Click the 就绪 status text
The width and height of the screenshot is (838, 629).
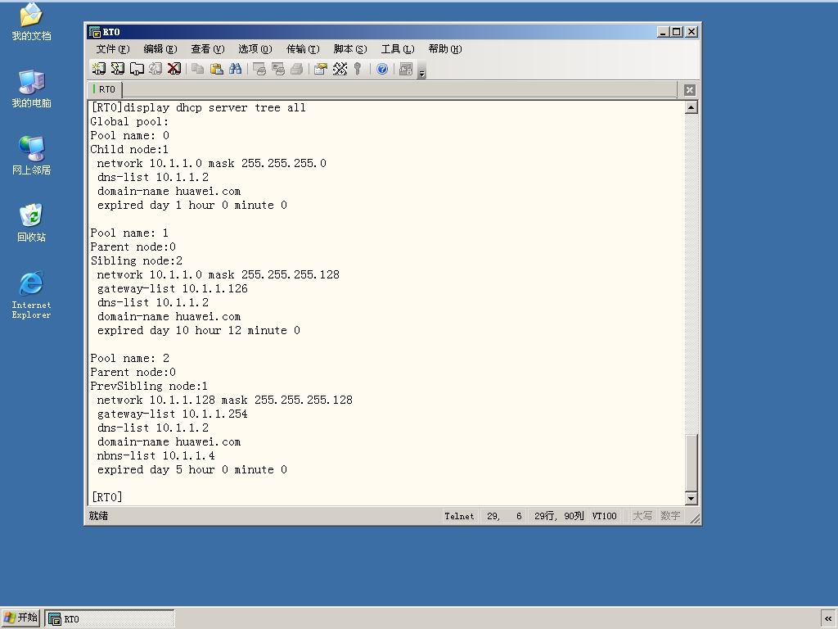click(x=98, y=516)
